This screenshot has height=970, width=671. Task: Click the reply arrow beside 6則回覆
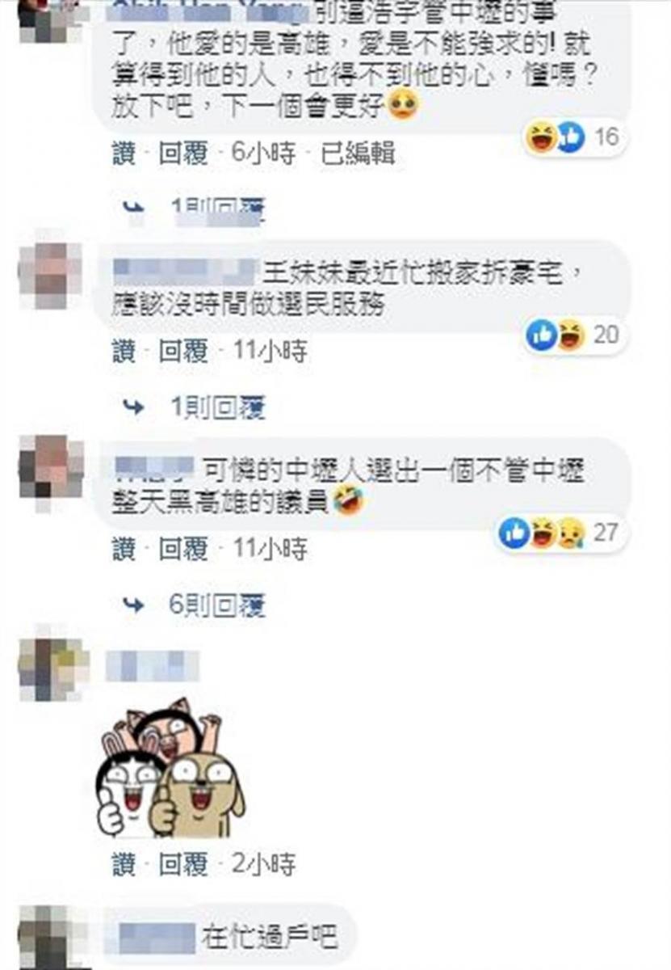(134, 604)
